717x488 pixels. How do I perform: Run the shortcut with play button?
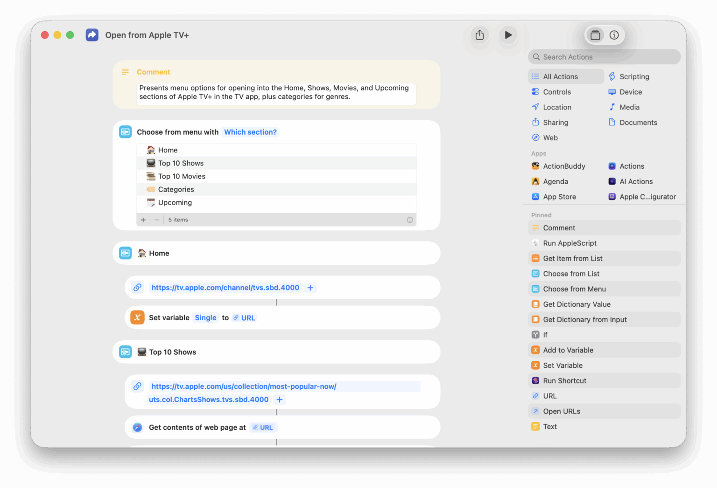click(x=508, y=35)
